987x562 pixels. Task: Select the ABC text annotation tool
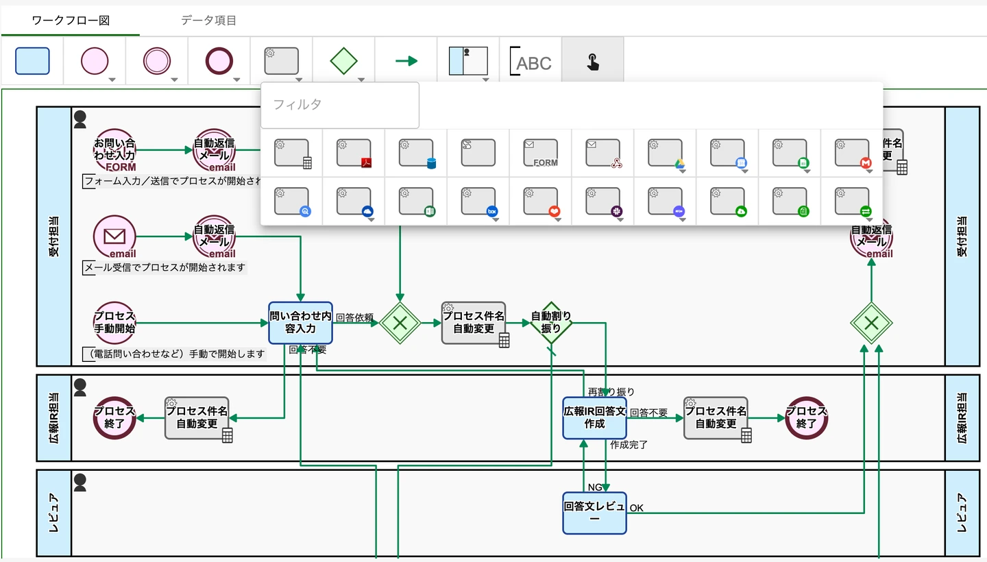tap(531, 62)
